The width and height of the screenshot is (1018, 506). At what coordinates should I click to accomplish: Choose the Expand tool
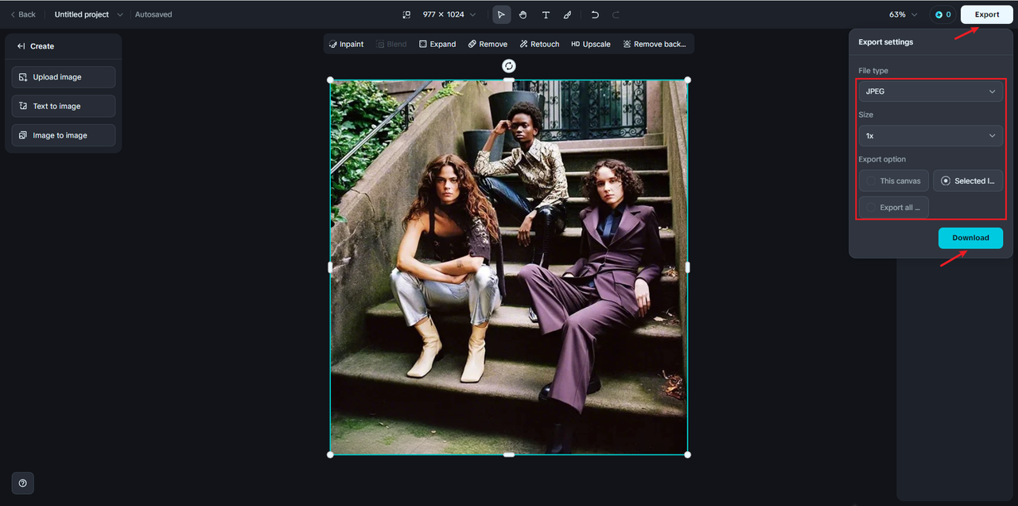pos(437,44)
